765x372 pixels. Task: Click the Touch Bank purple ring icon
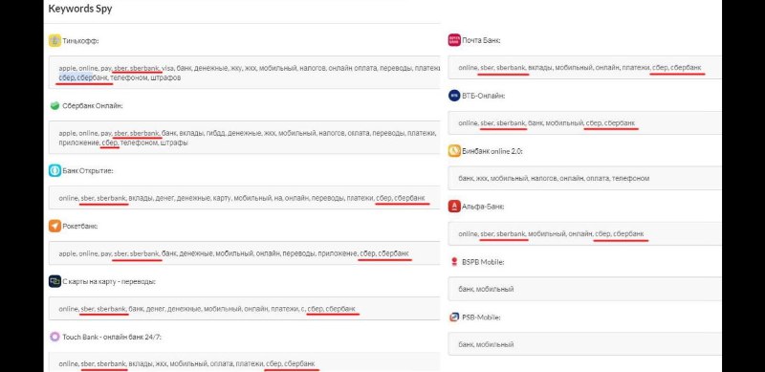55,337
